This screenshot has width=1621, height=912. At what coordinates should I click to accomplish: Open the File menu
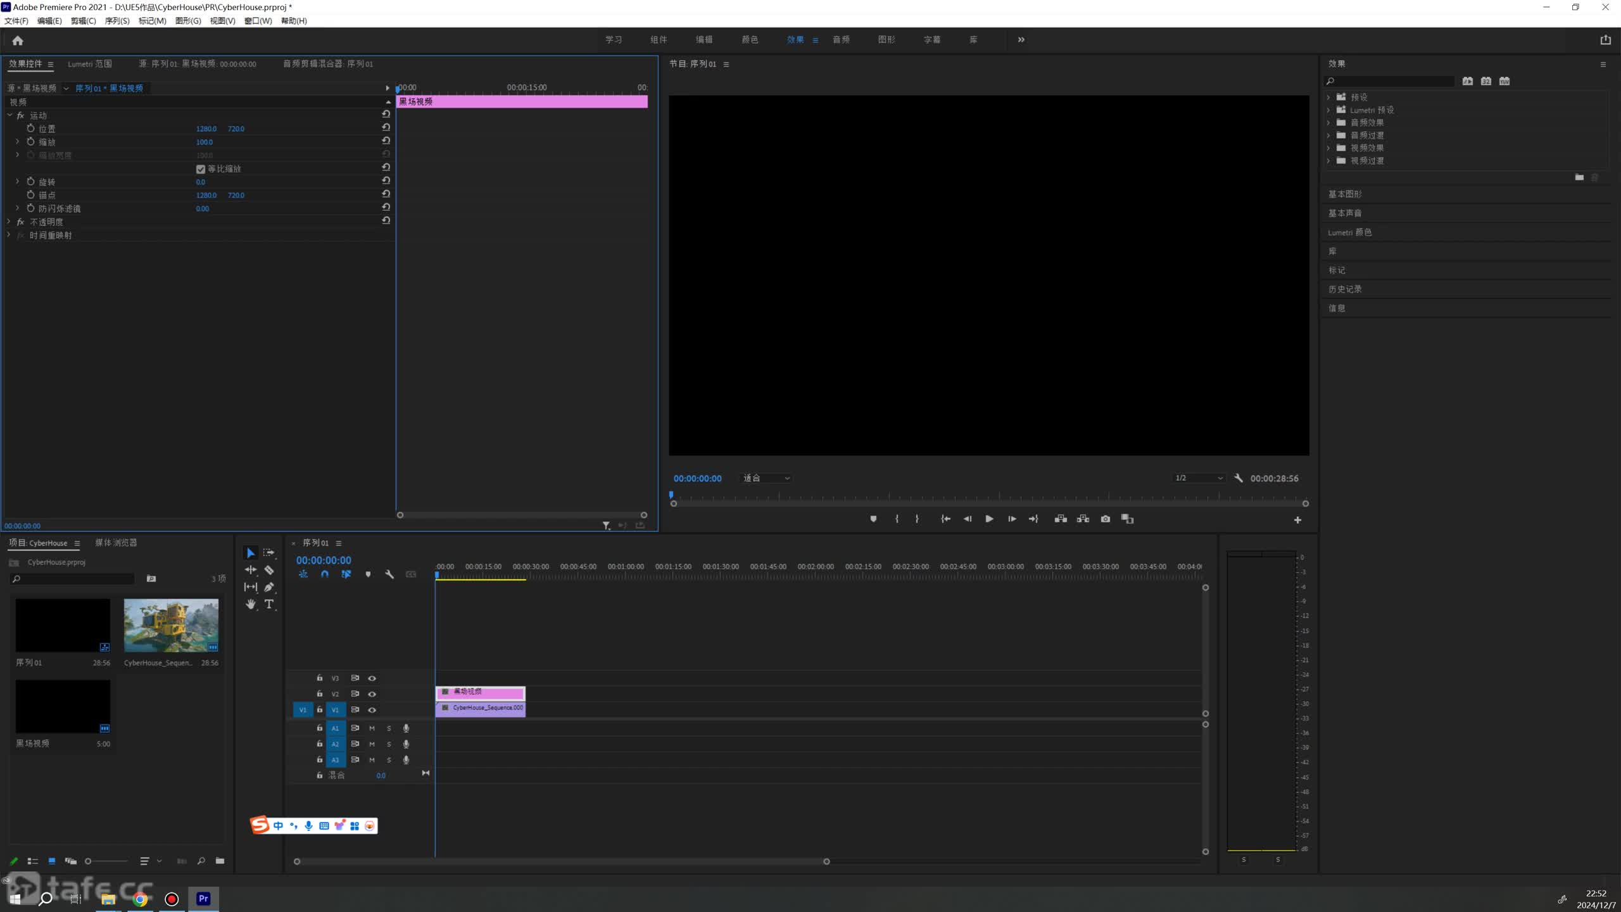16,21
